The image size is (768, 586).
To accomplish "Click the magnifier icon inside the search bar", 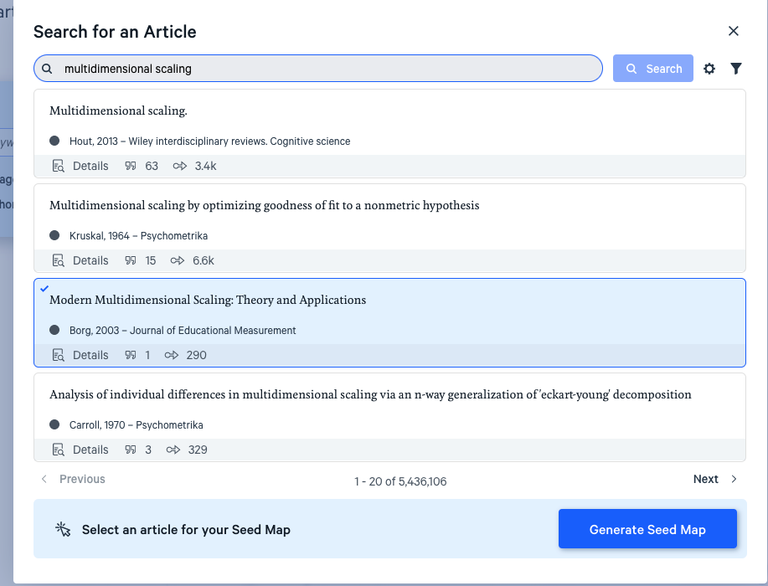I will pyautogui.click(x=49, y=69).
